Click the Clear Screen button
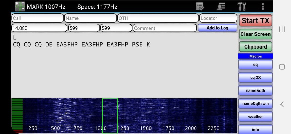291x134 pixels. 255,34
